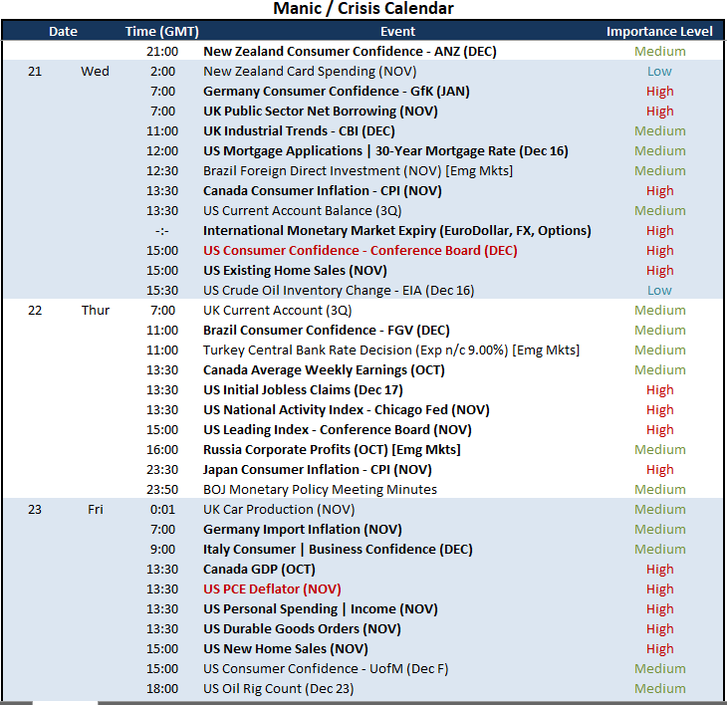Viewport: 727px width, 705px height.
Task: Select US Mortgage Applications event cell
Action: [x=385, y=151]
